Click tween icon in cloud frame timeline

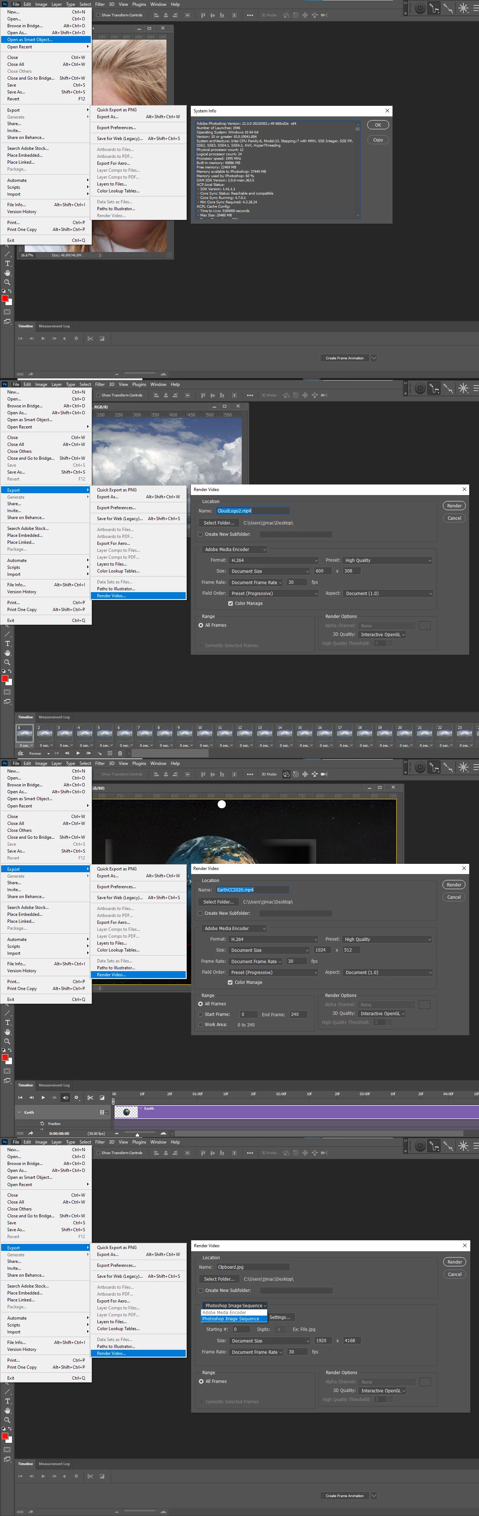pyautogui.click(x=99, y=753)
